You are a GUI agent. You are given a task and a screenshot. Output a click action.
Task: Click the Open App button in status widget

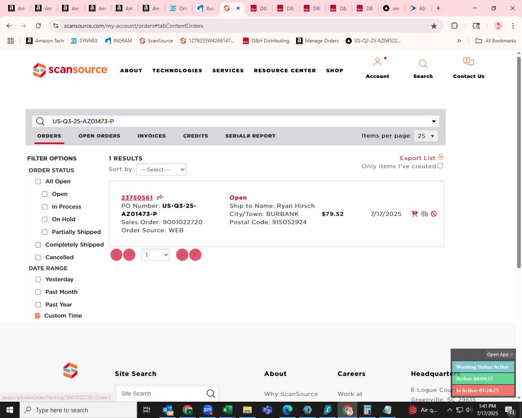click(500, 354)
